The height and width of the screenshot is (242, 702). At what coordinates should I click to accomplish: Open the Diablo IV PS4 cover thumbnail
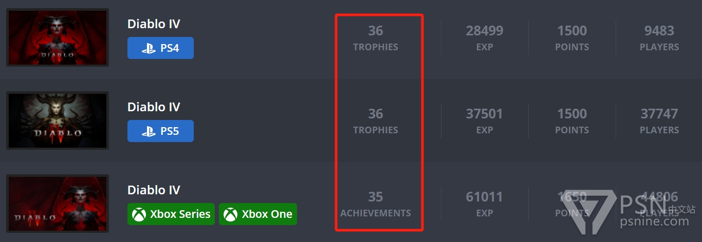click(58, 37)
